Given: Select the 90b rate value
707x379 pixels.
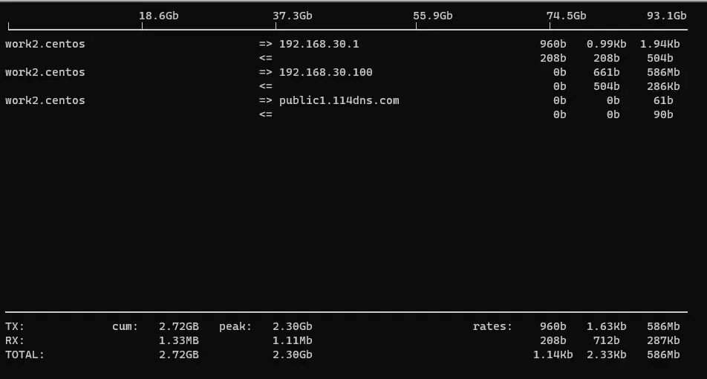Looking at the screenshot, I should coord(663,114).
